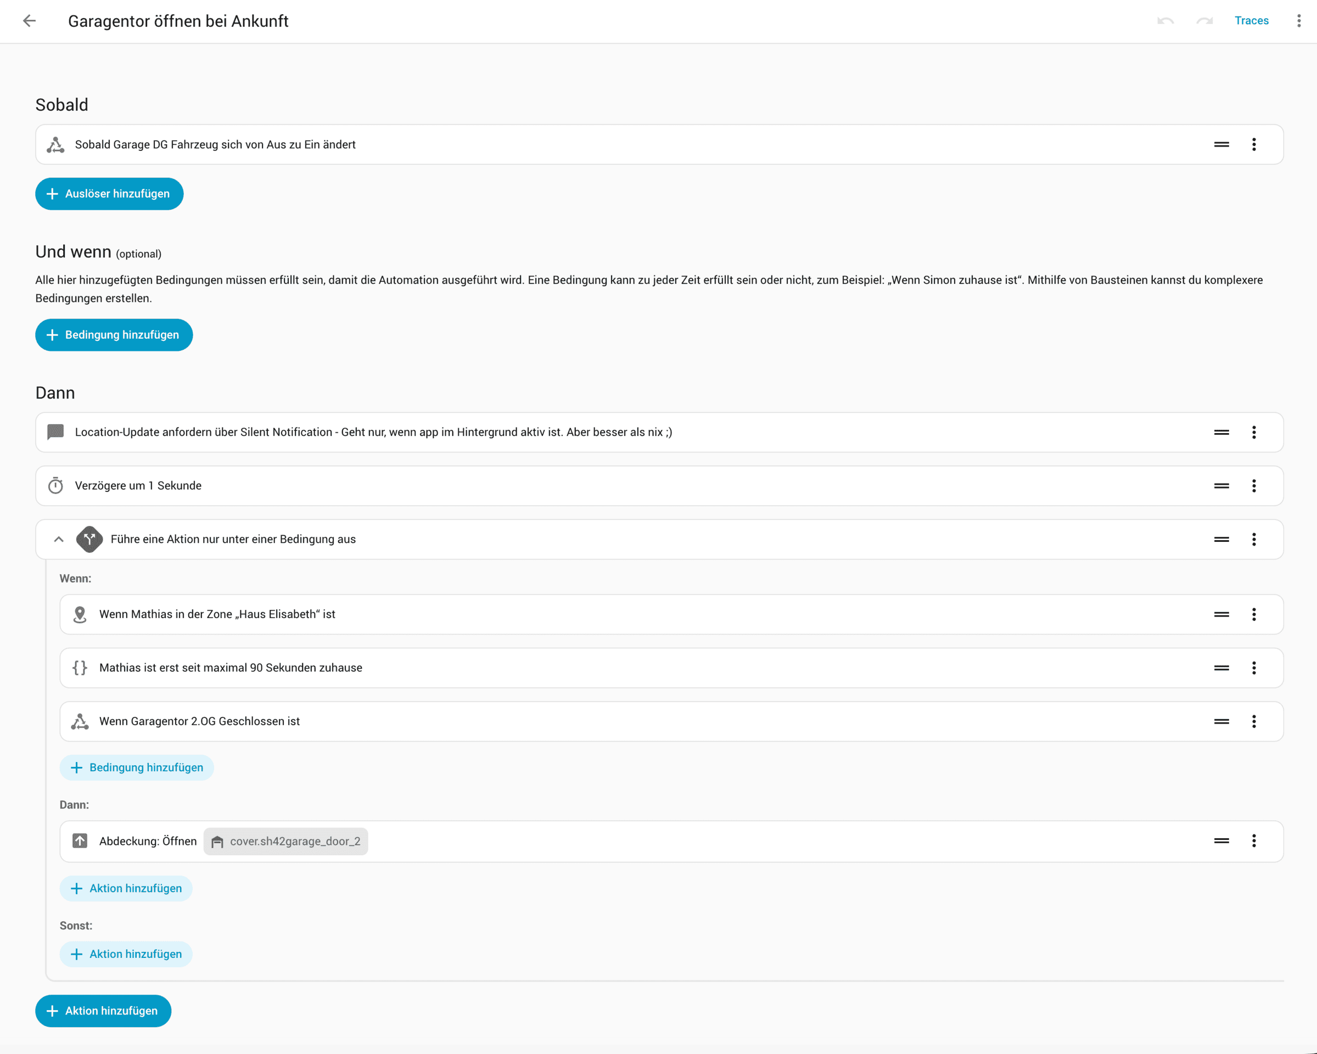
Task: Click bottom filled Aktion hinzufügen button
Action: 103,1011
